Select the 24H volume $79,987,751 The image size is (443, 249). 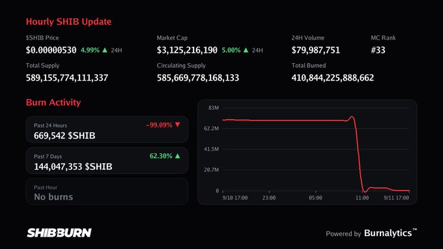[315, 50]
